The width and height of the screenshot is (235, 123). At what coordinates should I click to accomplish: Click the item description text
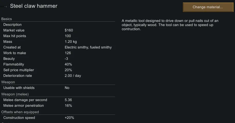(x=170, y=25)
